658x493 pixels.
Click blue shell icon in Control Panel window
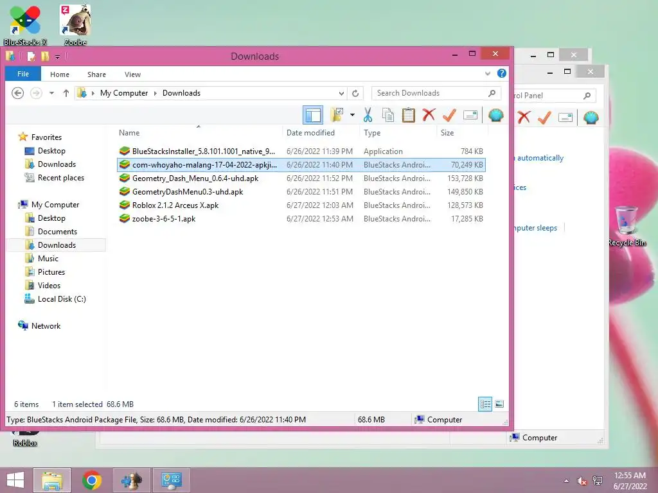[x=591, y=117]
